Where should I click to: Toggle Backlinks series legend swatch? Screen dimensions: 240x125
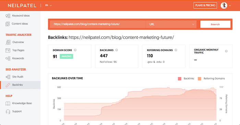[180, 79]
